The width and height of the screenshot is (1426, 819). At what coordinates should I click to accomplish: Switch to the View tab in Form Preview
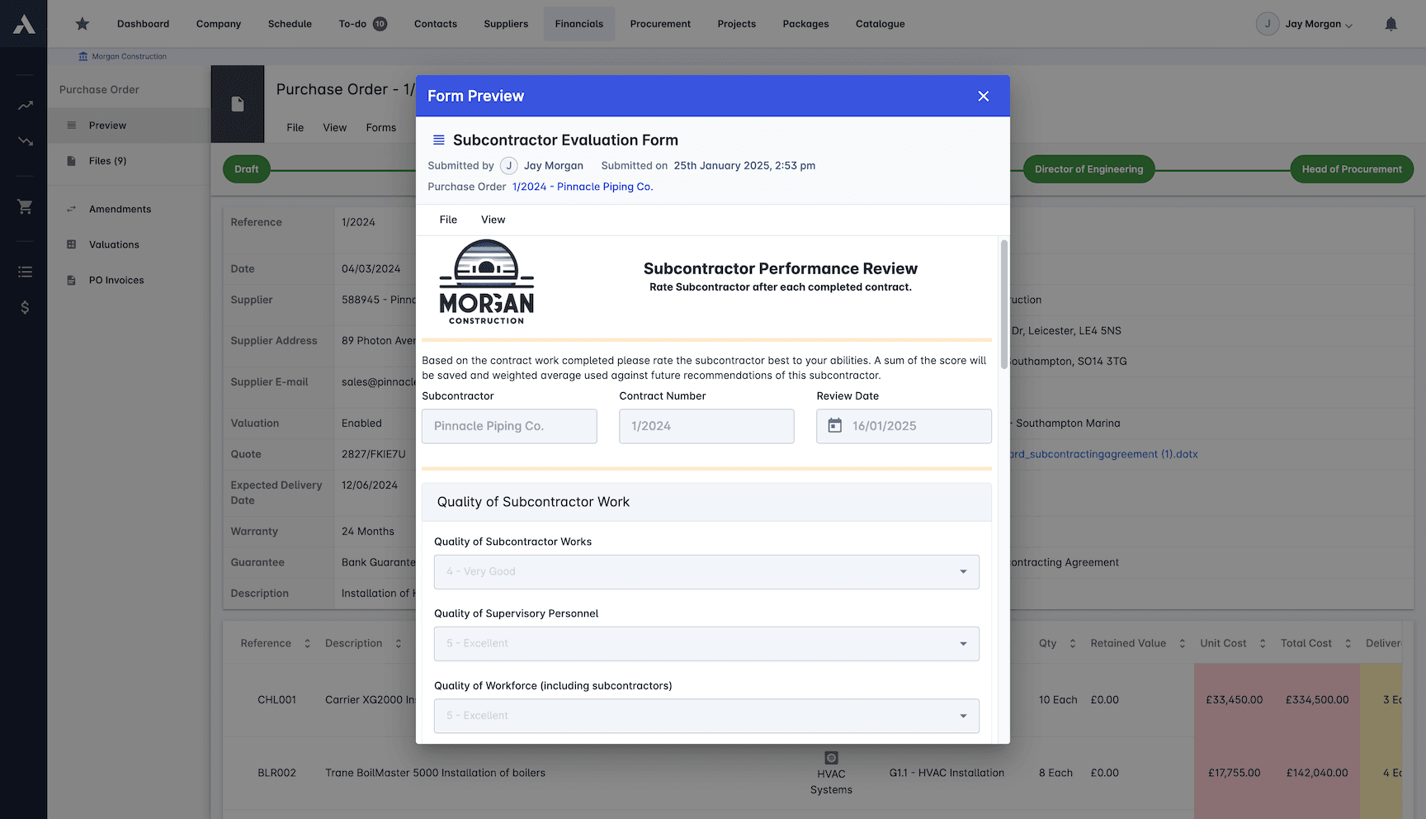(493, 220)
